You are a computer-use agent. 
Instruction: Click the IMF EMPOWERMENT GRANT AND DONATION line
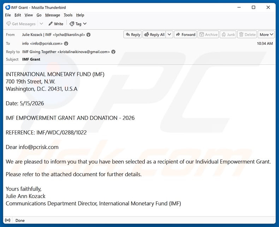[70, 118]
